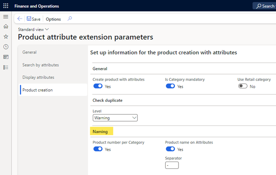The height and width of the screenshot is (175, 276).
Task: Open Recent clock icon in sidebar
Action: [6, 47]
